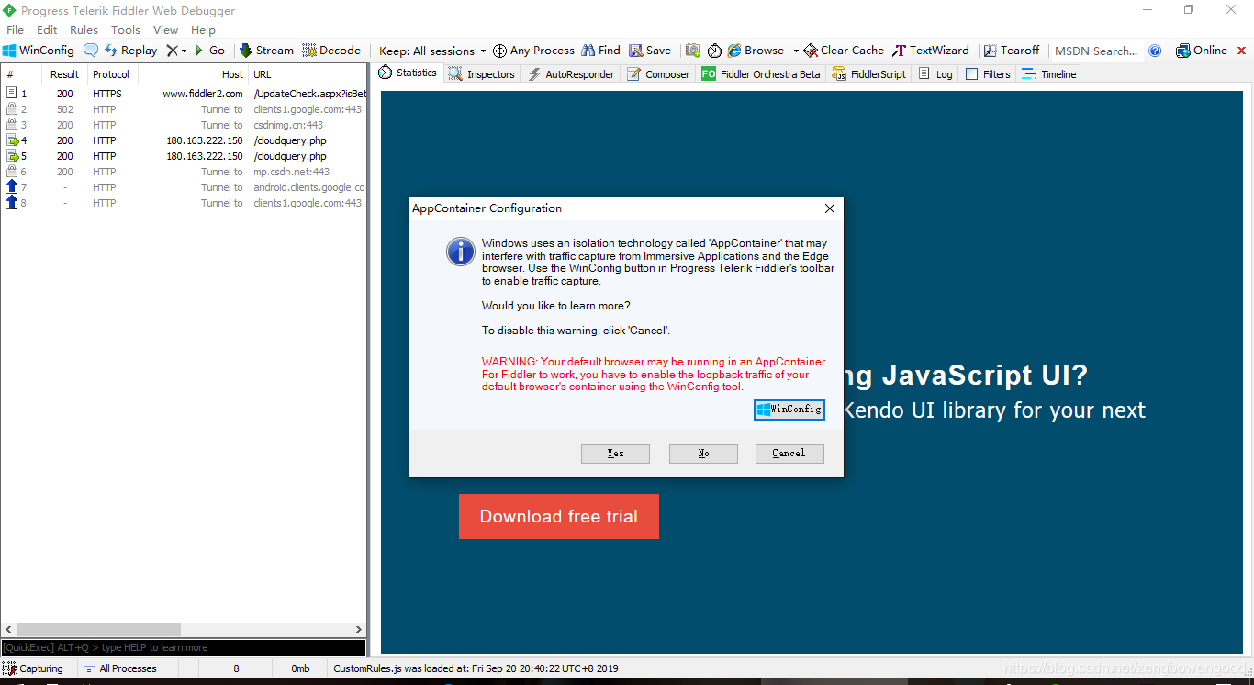1254x685 pixels.
Task: Open the Keep: All sessions dropdown
Action: pyautogui.click(x=432, y=51)
